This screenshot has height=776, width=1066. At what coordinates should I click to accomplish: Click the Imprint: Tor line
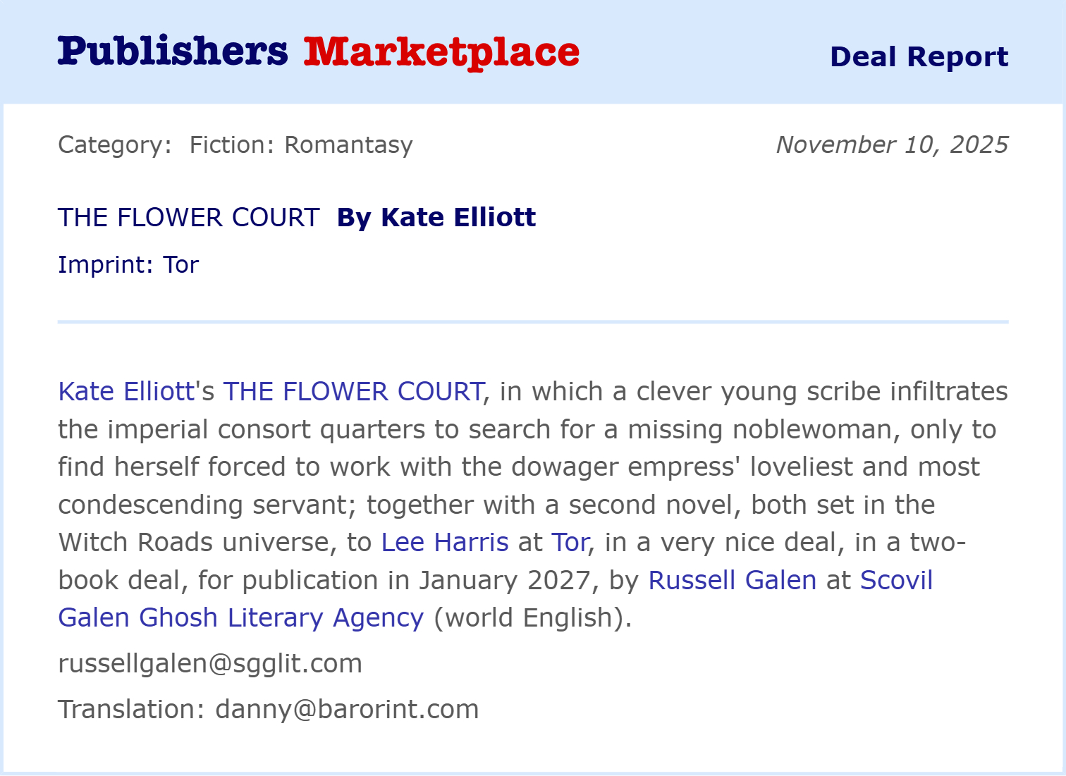128,265
